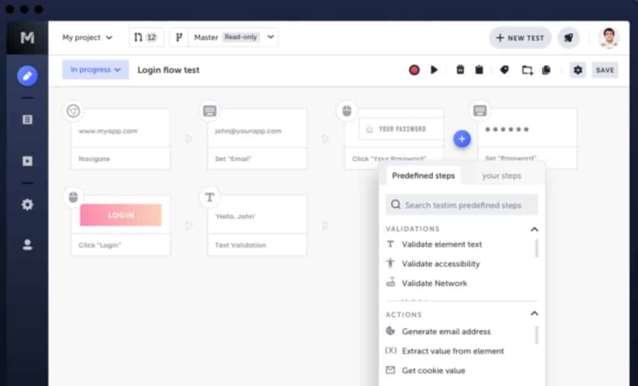Switch to your steps tab
Image resolution: width=638 pixels, height=386 pixels.
[501, 176]
